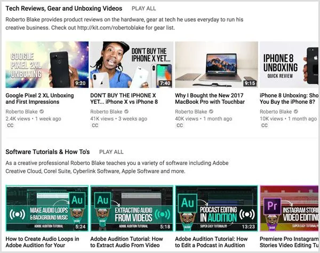Click '40K views • 1 month ago' text
320x253 pixels.
204,119
